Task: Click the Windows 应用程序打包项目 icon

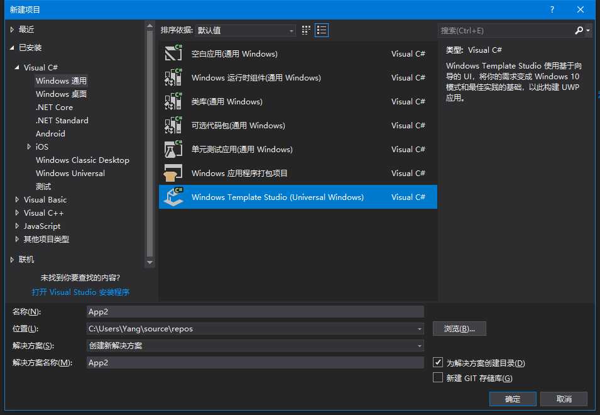Action: [x=173, y=173]
